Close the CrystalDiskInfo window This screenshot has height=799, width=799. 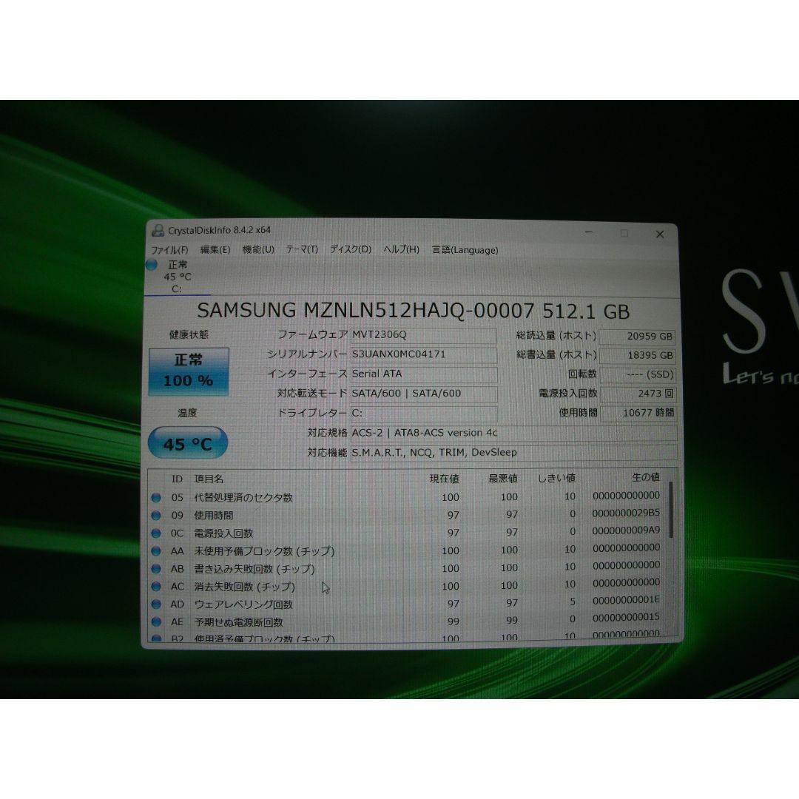pos(660,235)
